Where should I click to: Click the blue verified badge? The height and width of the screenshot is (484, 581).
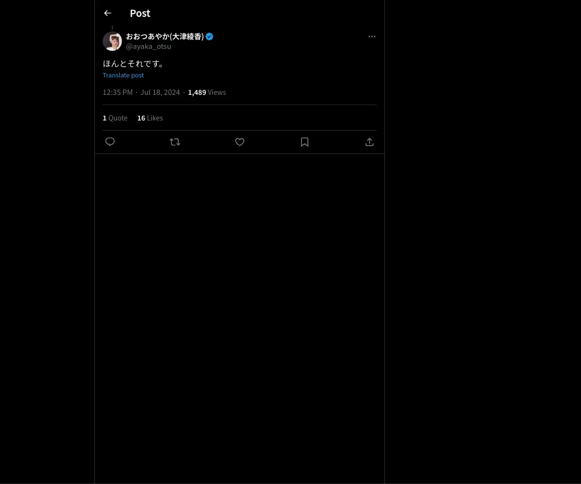(x=210, y=36)
